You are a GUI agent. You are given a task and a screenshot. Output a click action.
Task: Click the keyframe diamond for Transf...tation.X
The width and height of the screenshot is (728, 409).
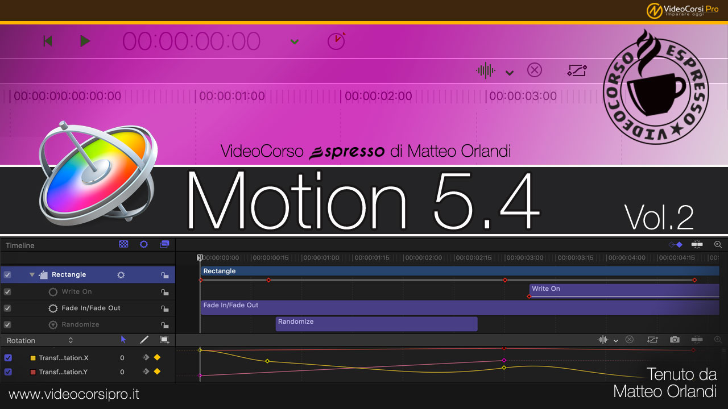tap(157, 357)
